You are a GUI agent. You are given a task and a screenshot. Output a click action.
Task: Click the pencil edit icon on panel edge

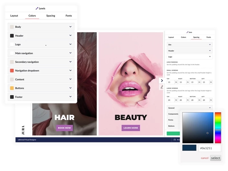(x=162, y=87)
